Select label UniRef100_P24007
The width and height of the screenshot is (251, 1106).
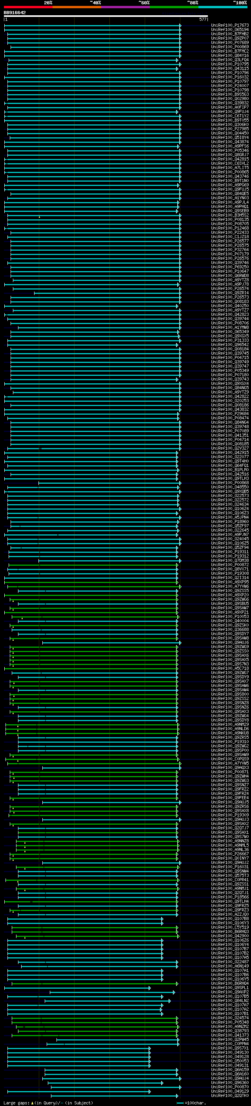[230, 86]
